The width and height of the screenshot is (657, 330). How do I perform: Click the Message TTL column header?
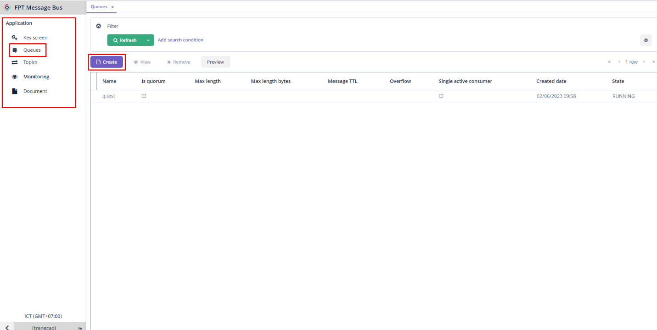pyautogui.click(x=343, y=81)
